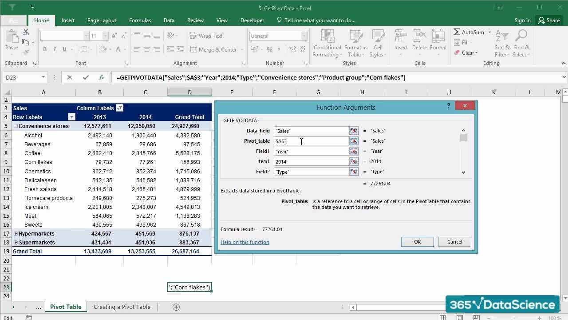Click the formula bar Cancel X
The height and width of the screenshot is (320, 568).
point(70,77)
